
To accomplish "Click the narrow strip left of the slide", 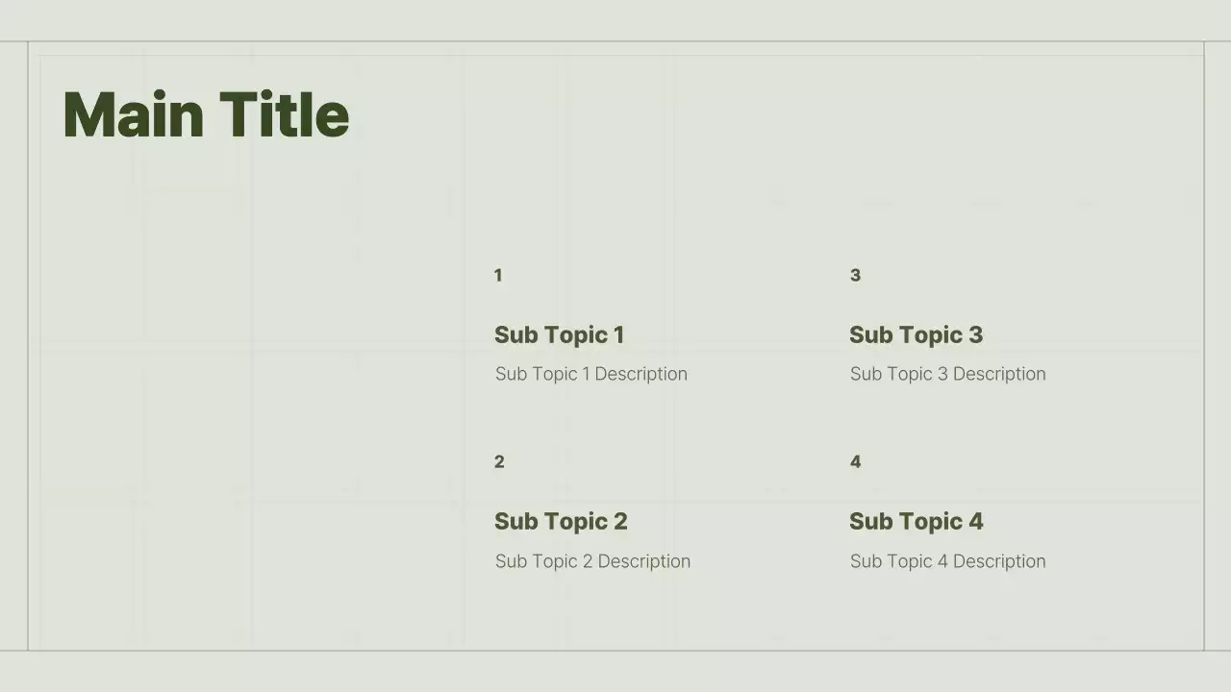I will (13, 346).
